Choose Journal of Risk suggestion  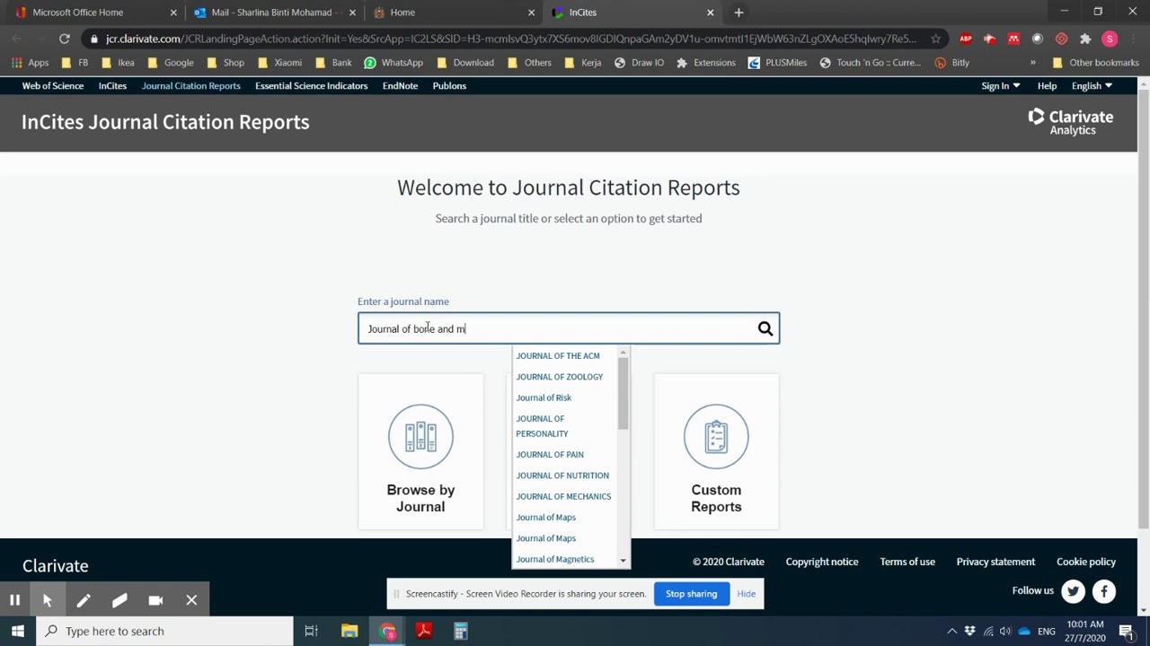tap(544, 397)
